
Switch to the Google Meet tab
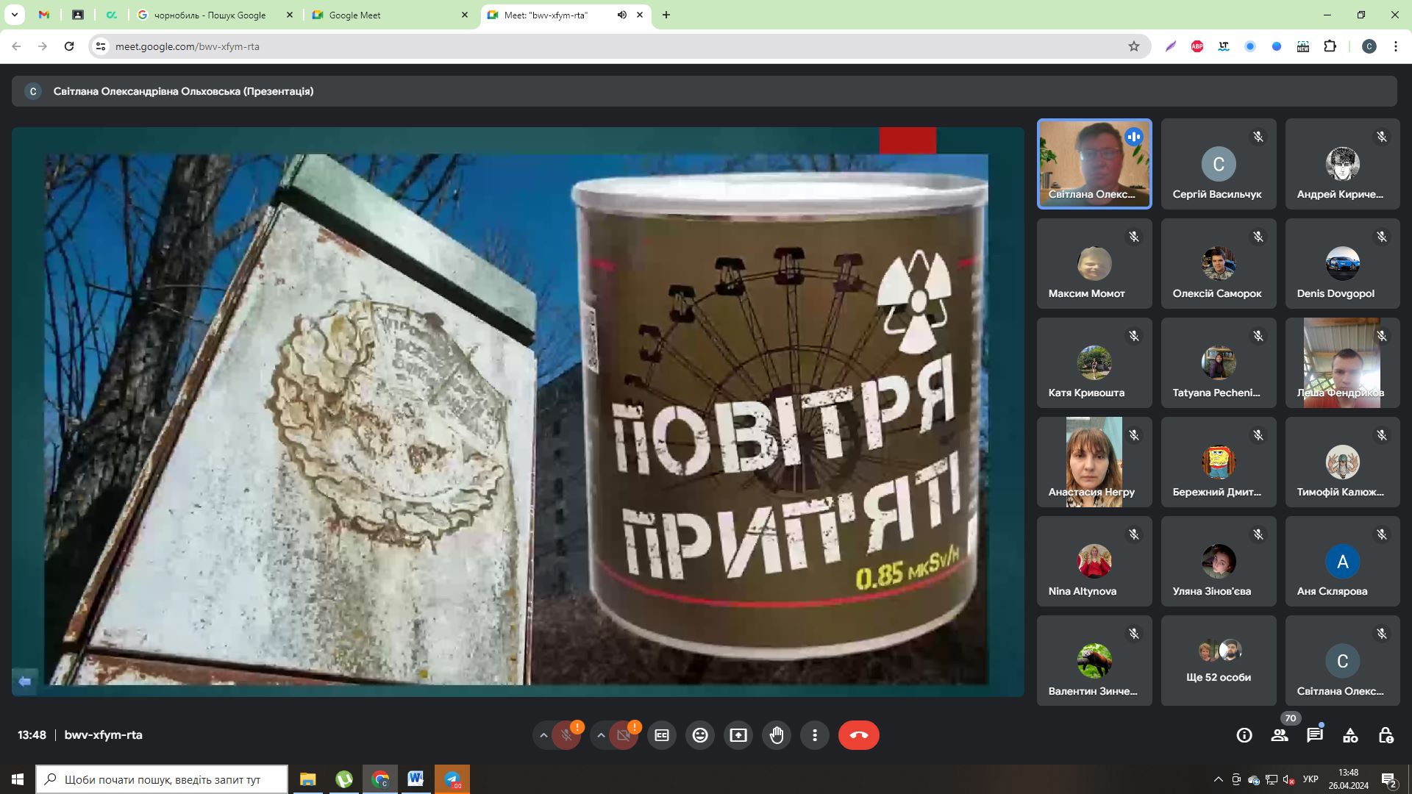(x=389, y=15)
